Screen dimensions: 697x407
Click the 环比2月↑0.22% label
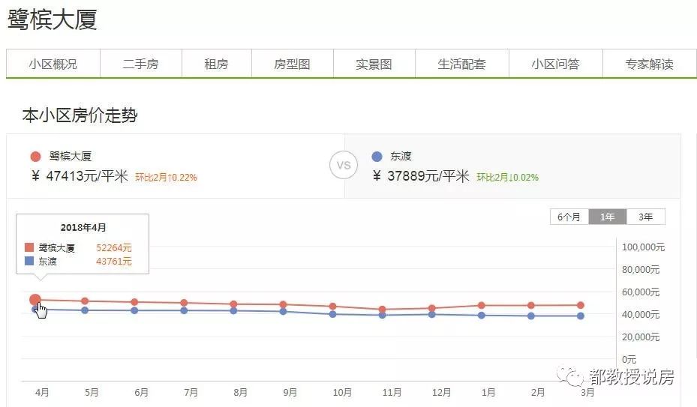tap(167, 178)
